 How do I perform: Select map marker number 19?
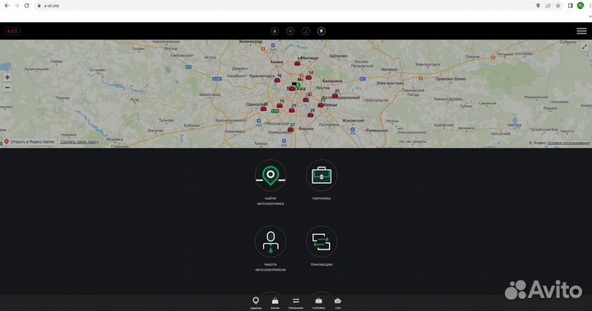pyautogui.click(x=280, y=106)
